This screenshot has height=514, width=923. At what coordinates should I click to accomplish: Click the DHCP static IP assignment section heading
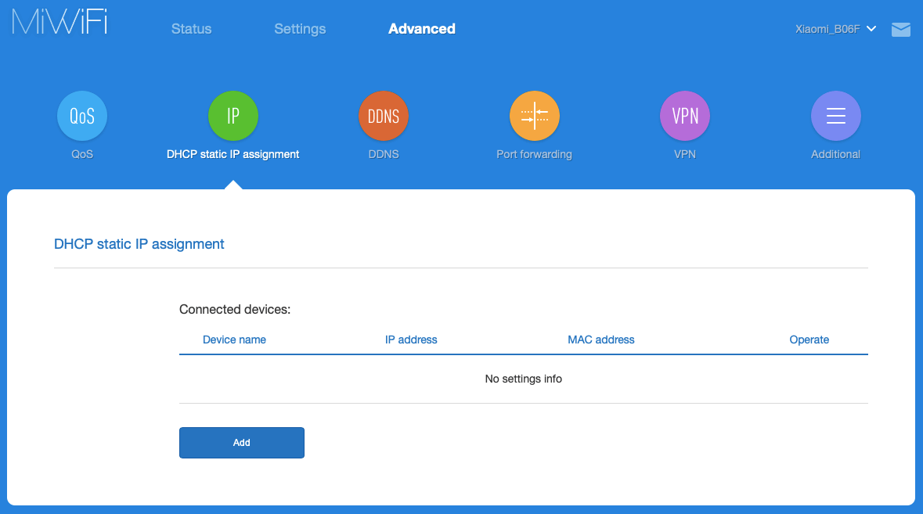point(139,244)
